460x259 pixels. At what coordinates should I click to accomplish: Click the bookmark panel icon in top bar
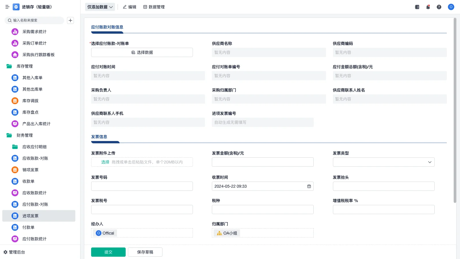click(417, 7)
